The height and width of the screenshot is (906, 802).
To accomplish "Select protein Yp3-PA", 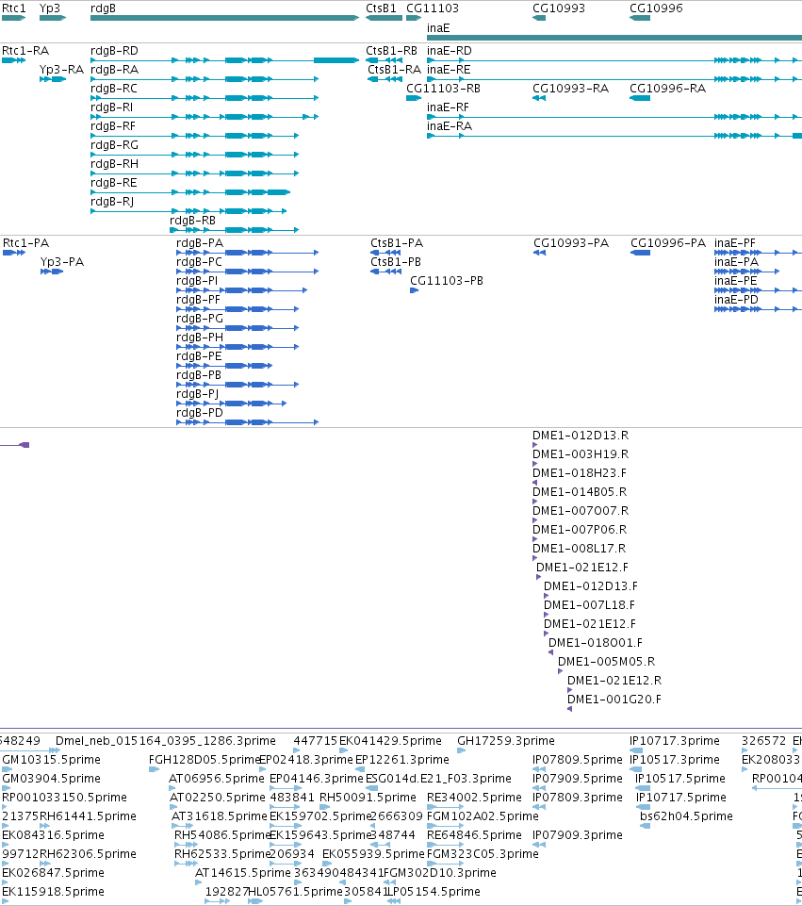I will pyautogui.click(x=52, y=272).
